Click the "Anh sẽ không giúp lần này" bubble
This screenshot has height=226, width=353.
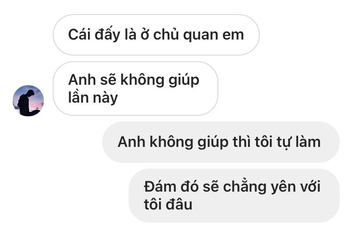[x=136, y=89]
